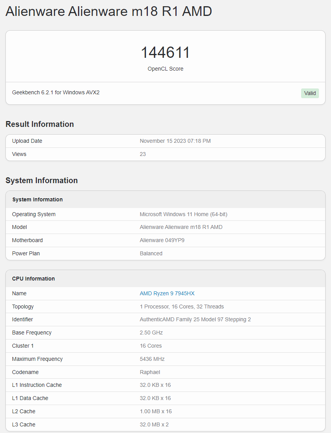Click the Geekbench 6.2.1 for Windows AVX2 text
331x433 pixels.
tap(55, 92)
